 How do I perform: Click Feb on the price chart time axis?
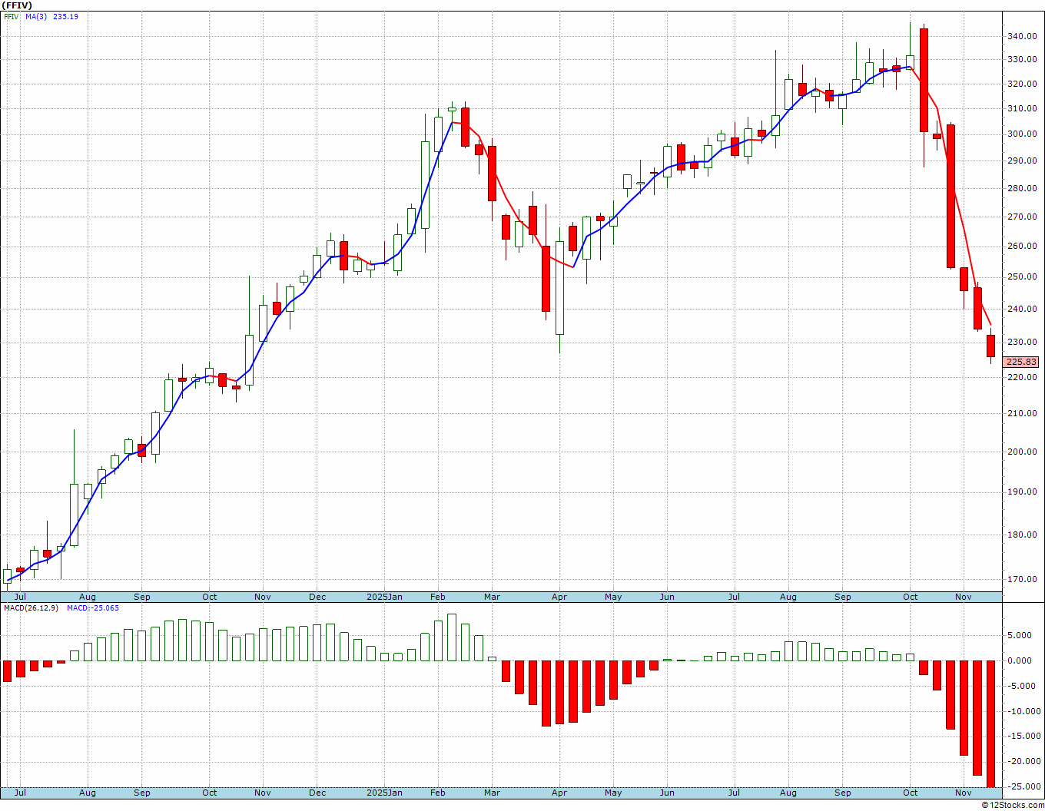(437, 597)
